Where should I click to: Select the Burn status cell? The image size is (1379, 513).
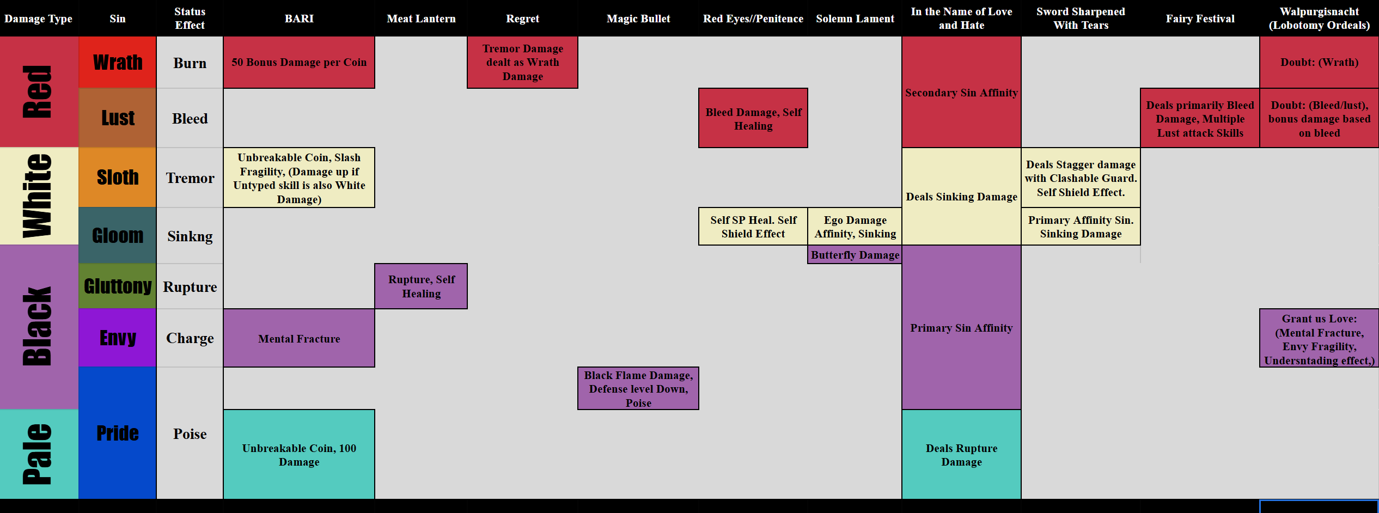(x=190, y=62)
